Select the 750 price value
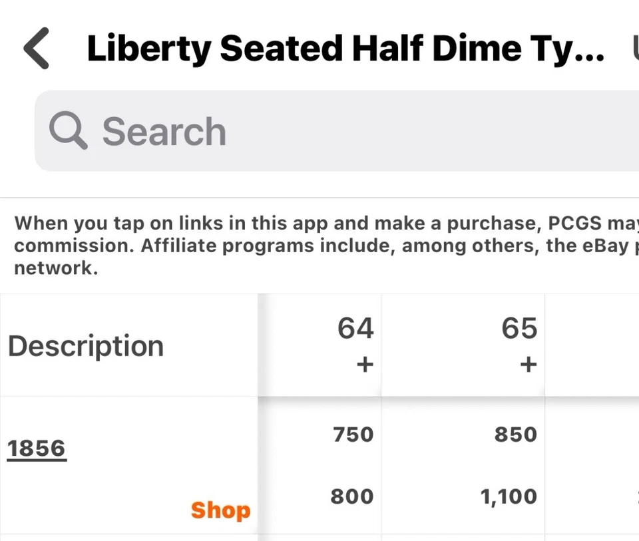 coord(353,435)
